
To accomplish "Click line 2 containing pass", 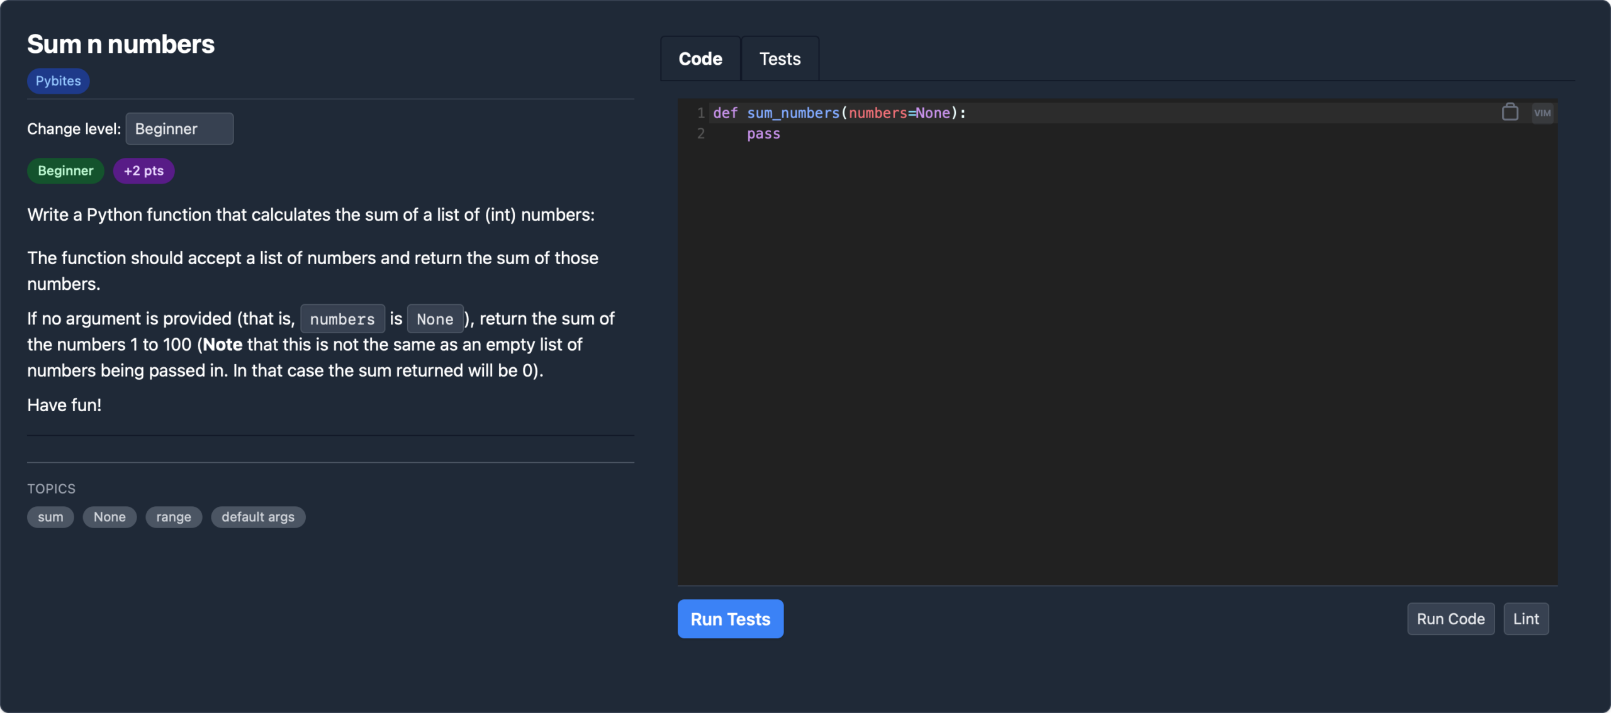I will (763, 133).
